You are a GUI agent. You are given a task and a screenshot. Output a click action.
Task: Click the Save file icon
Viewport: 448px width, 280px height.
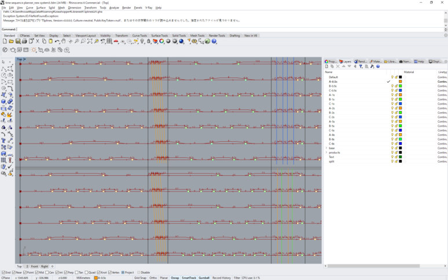tap(18, 42)
